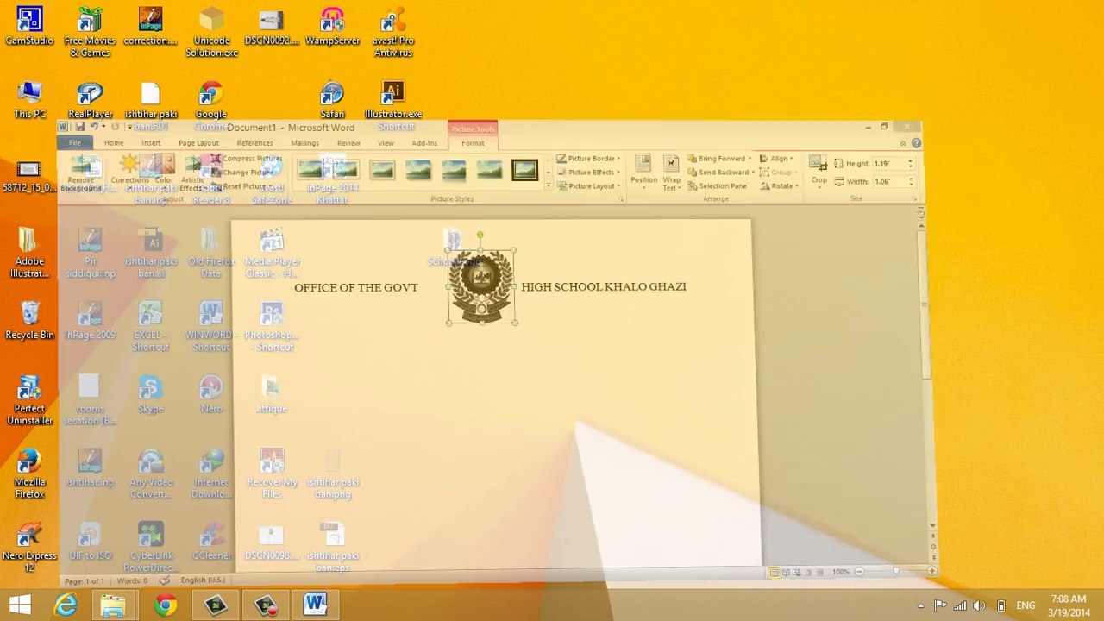The width and height of the screenshot is (1104, 621).
Task: Click the Mozilla Firefox desktop icon
Action: 29,474
